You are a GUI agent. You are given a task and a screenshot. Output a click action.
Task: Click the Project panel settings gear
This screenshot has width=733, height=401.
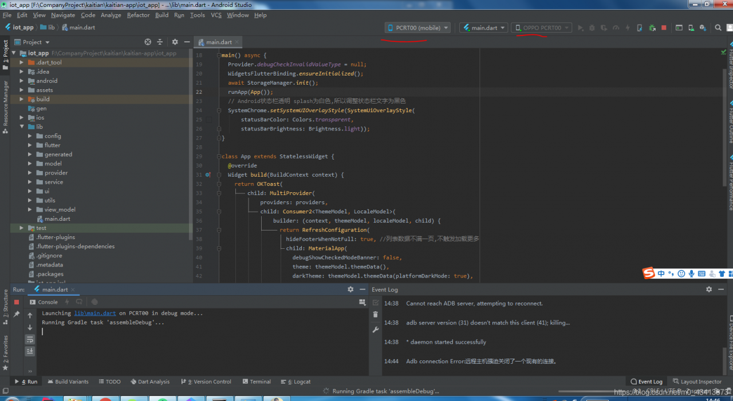tap(175, 42)
